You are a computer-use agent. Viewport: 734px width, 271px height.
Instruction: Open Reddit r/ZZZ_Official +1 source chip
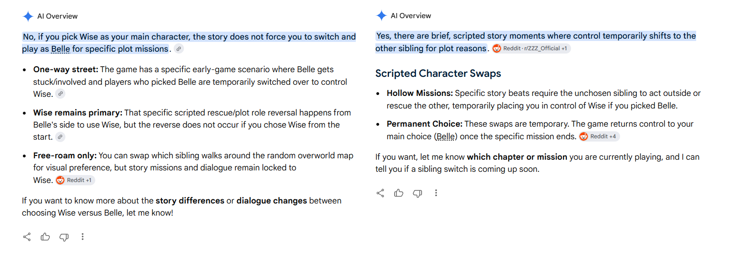(x=531, y=48)
